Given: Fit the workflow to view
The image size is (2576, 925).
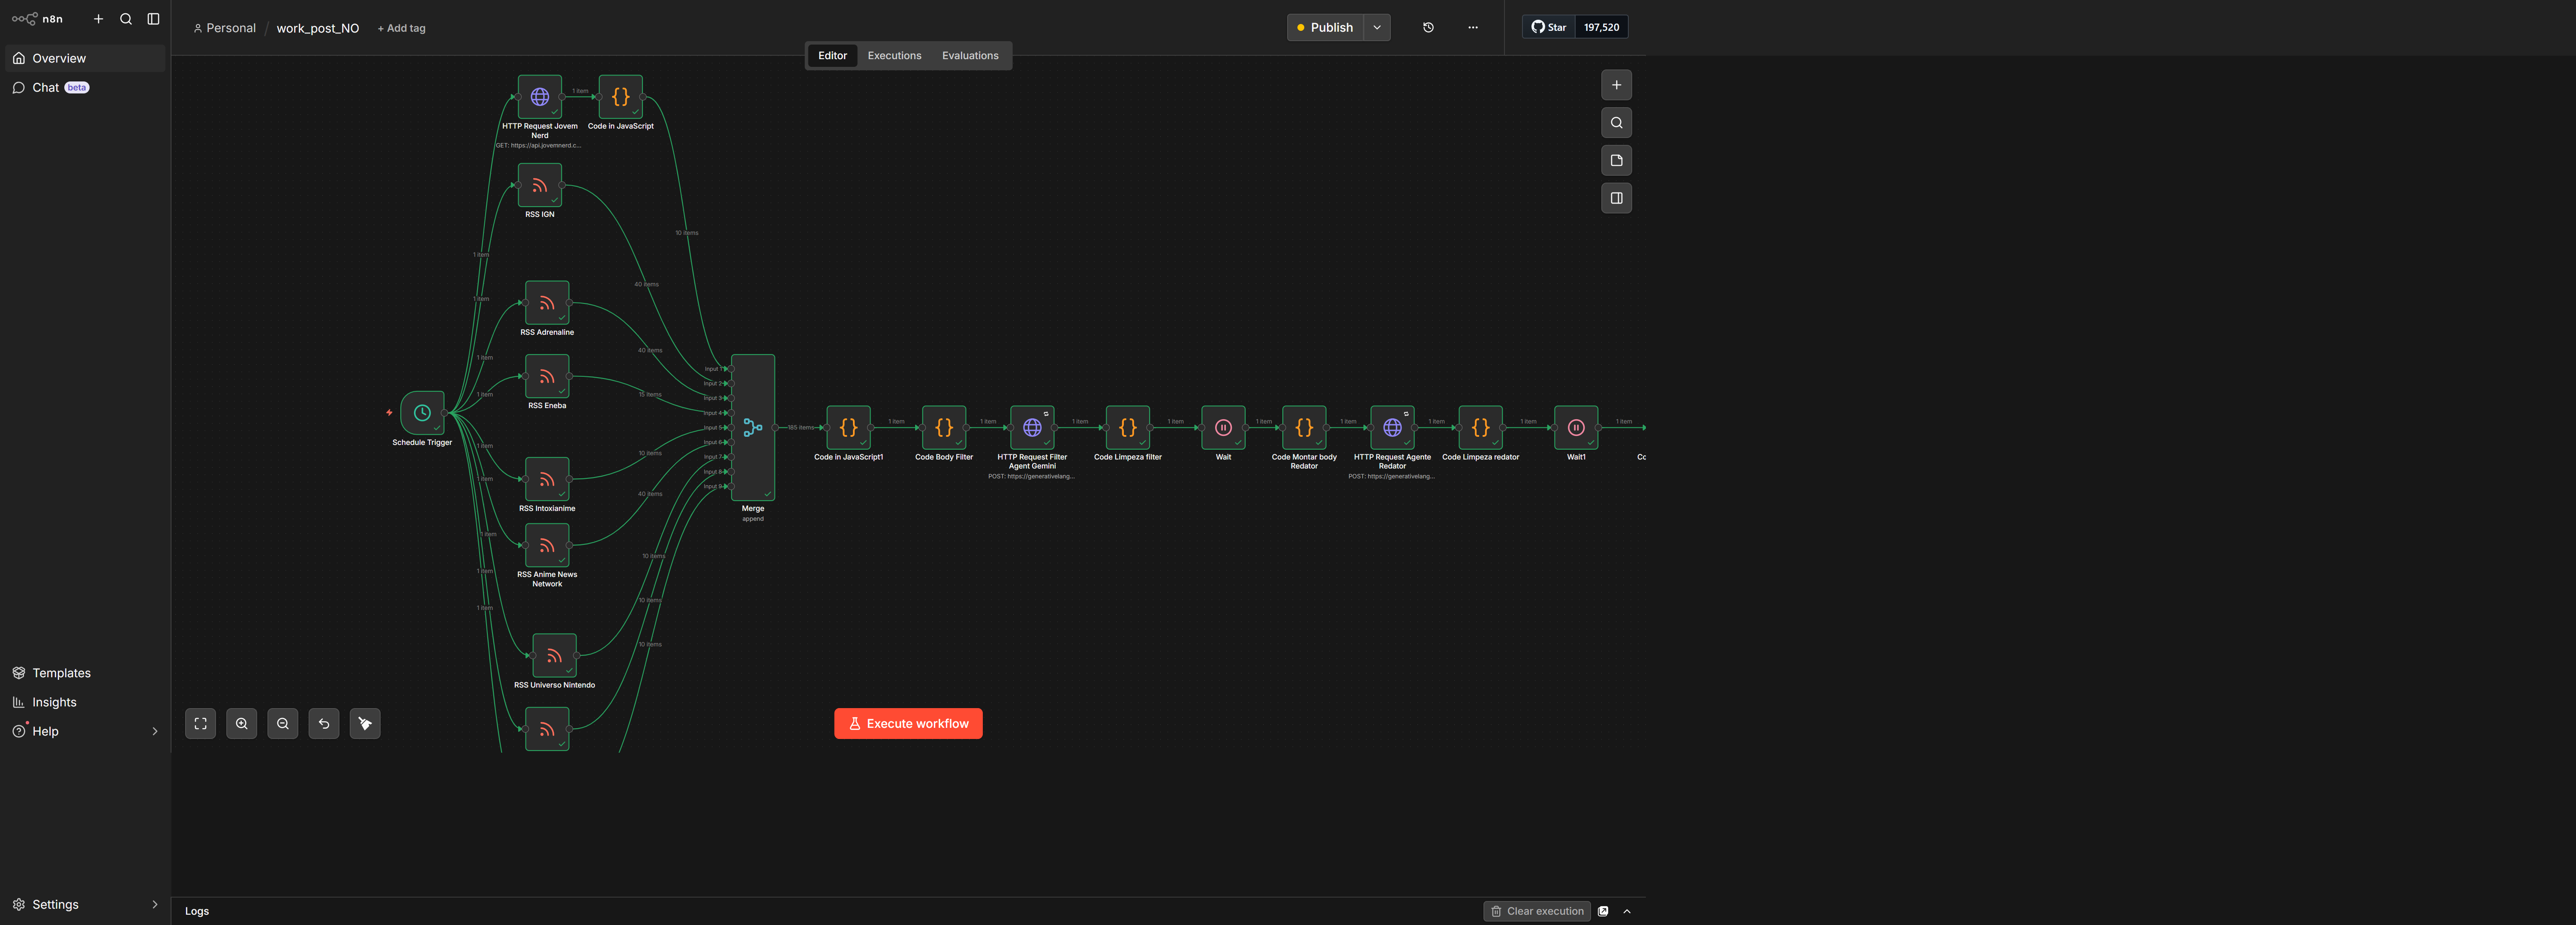Looking at the screenshot, I should coord(200,724).
